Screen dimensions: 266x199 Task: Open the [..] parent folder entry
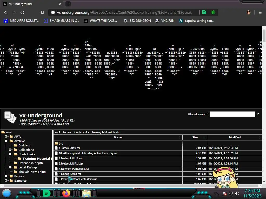(x=61, y=143)
